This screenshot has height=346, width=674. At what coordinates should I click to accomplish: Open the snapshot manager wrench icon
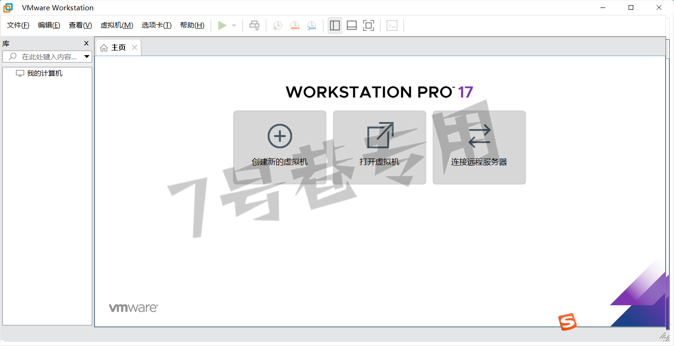click(x=311, y=26)
